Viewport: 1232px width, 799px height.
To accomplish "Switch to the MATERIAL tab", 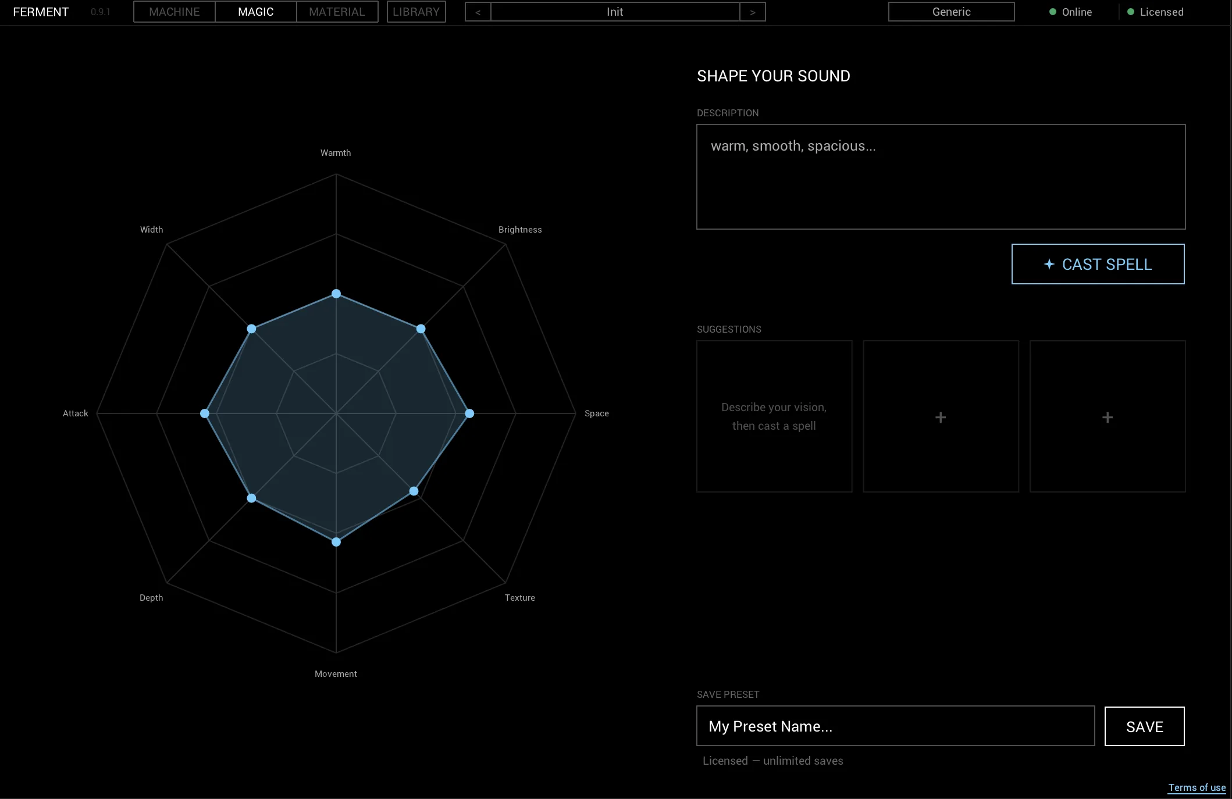I will coord(337,12).
